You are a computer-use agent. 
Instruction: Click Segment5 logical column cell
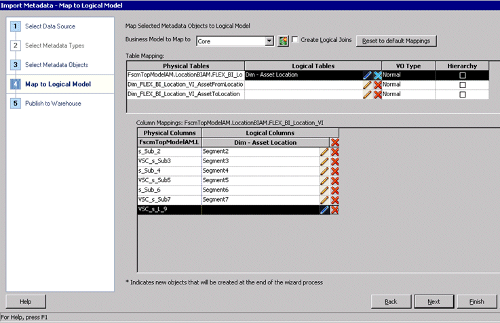pyautogui.click(x=261, y=181)
